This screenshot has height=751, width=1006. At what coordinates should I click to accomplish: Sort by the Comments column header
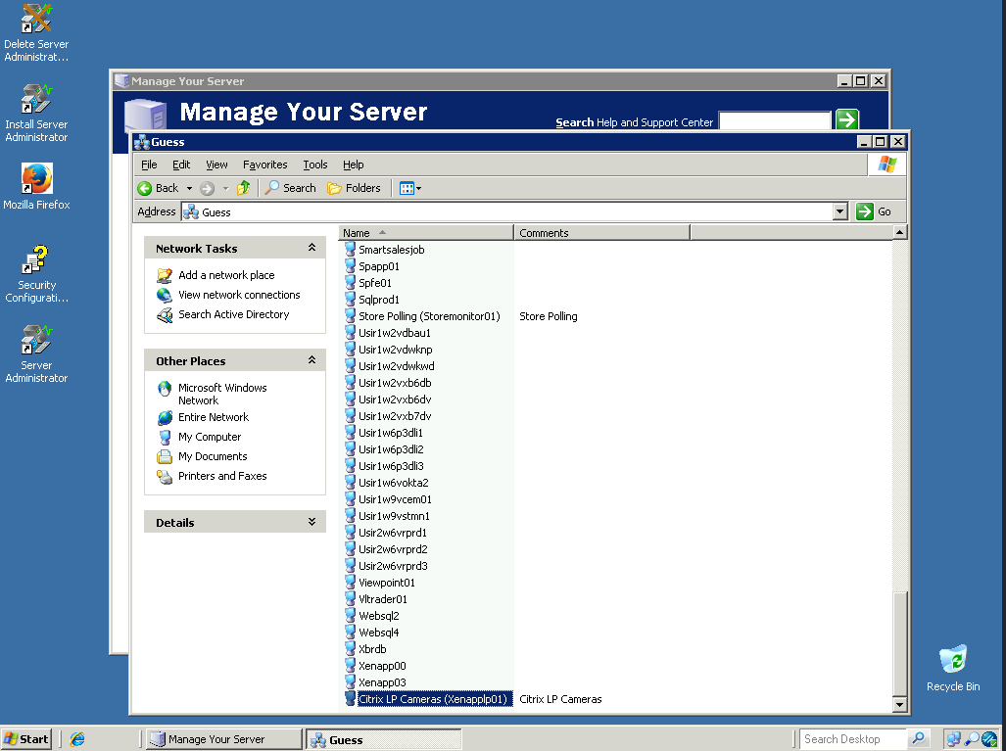coord(601,233)
